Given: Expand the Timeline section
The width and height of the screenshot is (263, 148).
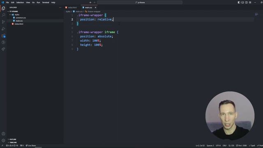Looking at the screenshot, I should 13,143.
